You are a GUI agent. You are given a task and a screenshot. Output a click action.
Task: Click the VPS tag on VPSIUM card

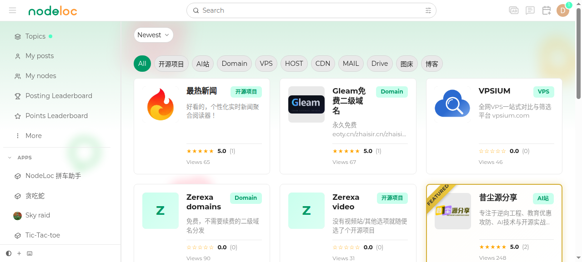pyautogui.click(x=543, y=92)
